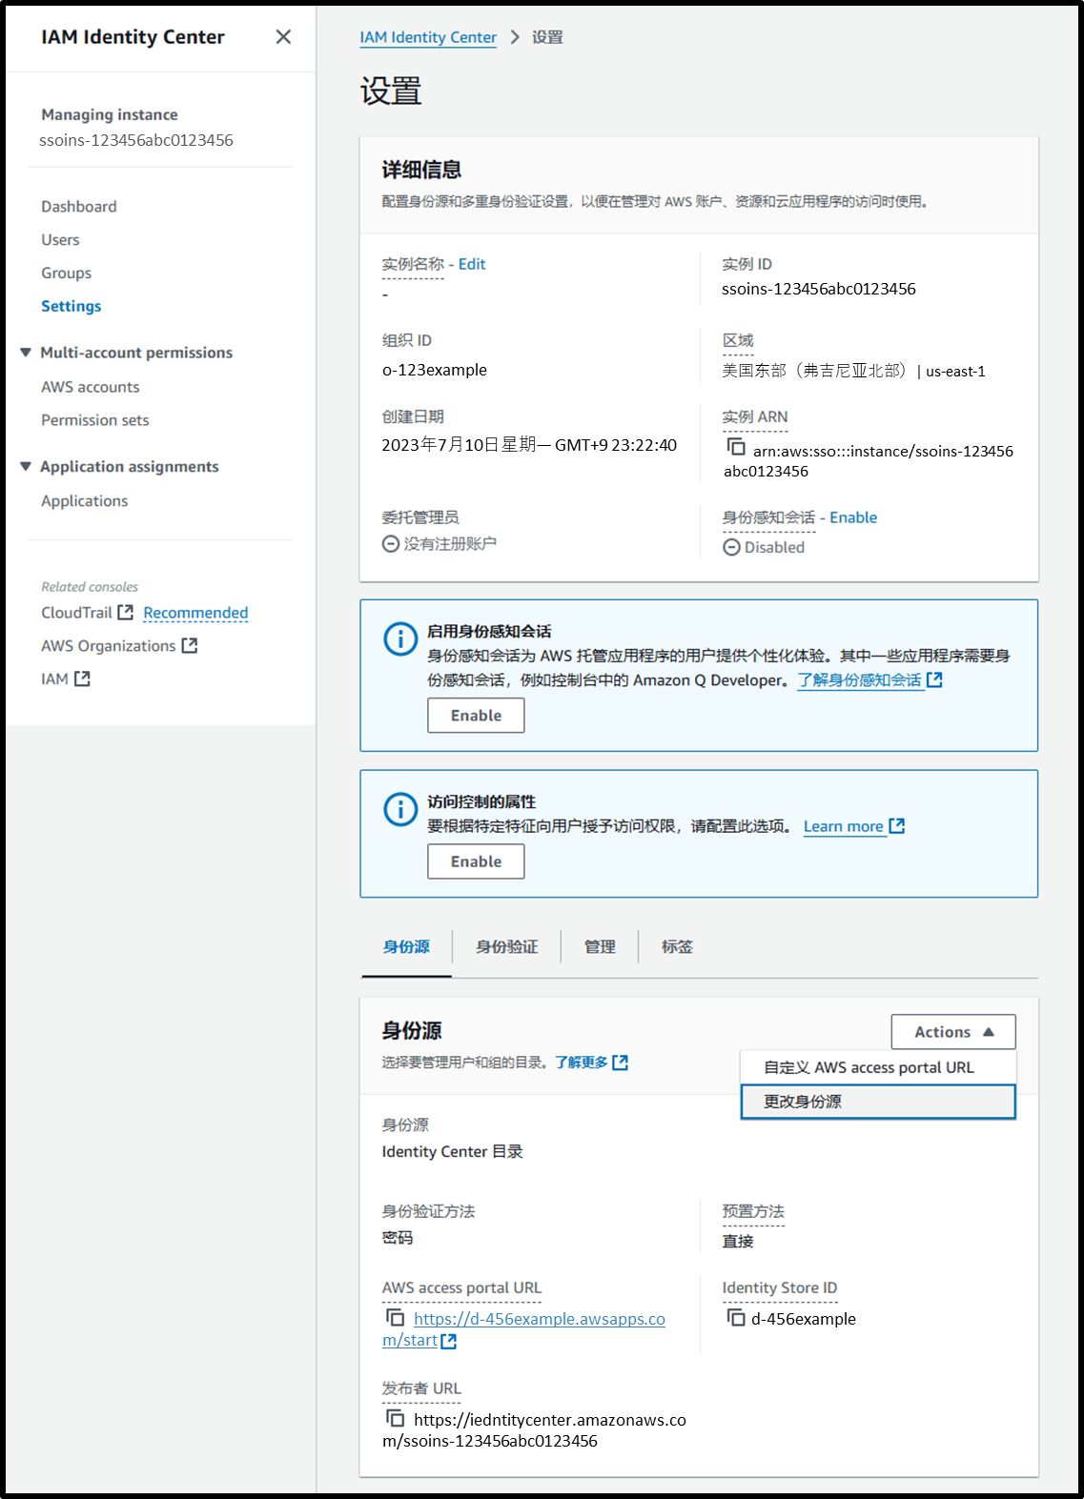Click the 发布者 URL field label

(x=421, y=1389)
